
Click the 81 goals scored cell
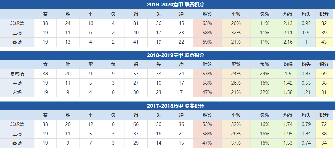pos(136,23)
